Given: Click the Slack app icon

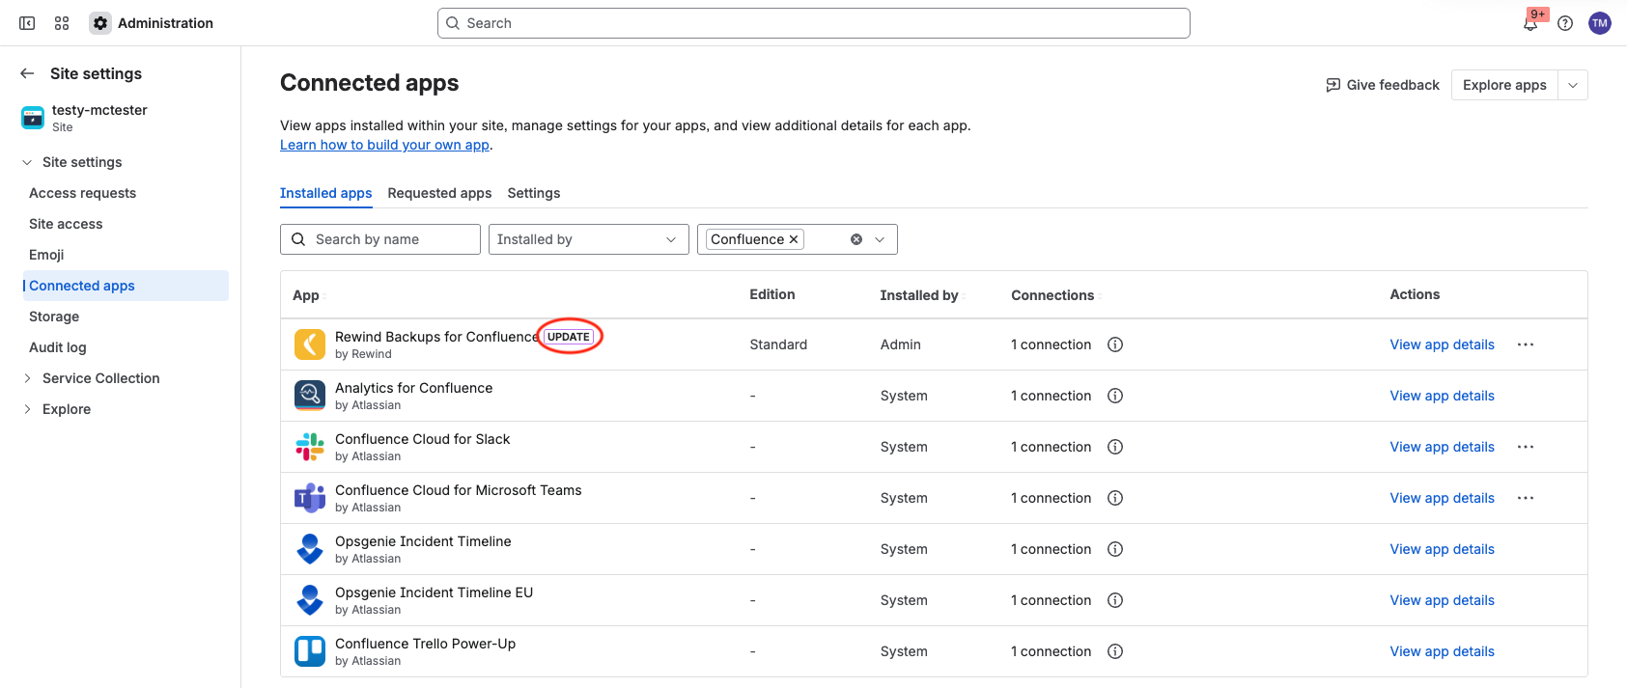Looking at the screenshot, I should point(310,447).
